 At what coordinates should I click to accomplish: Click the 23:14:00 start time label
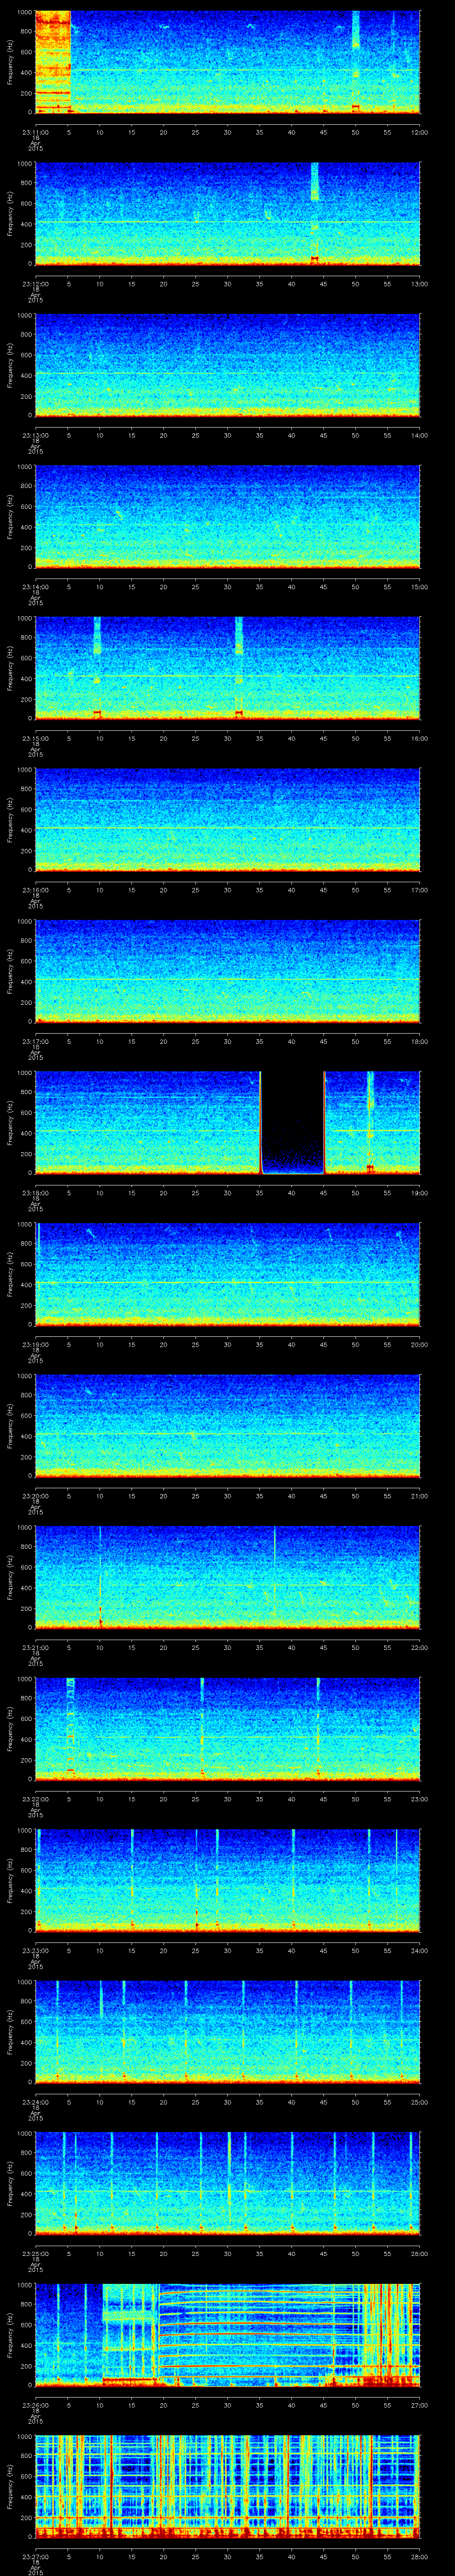(35, 587)
